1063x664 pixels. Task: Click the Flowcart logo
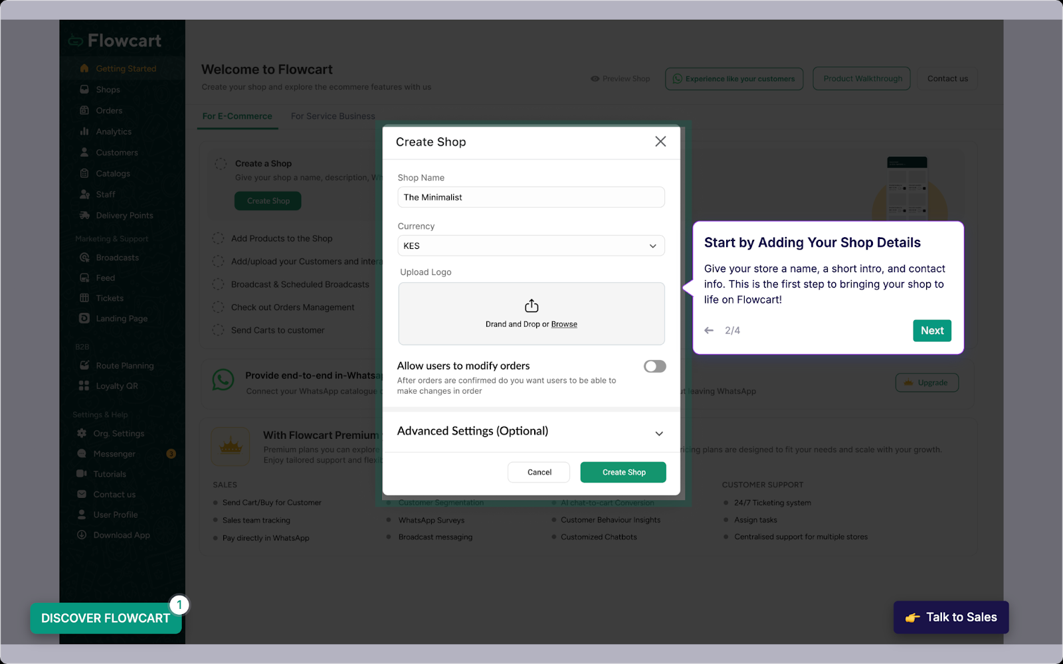pos(114,41)
